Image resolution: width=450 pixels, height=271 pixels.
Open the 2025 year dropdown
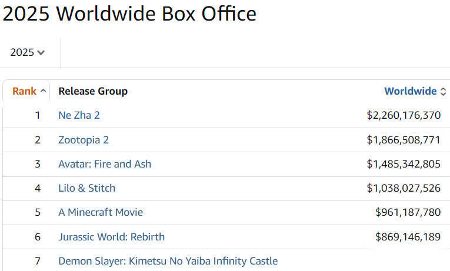click(27, 52)
